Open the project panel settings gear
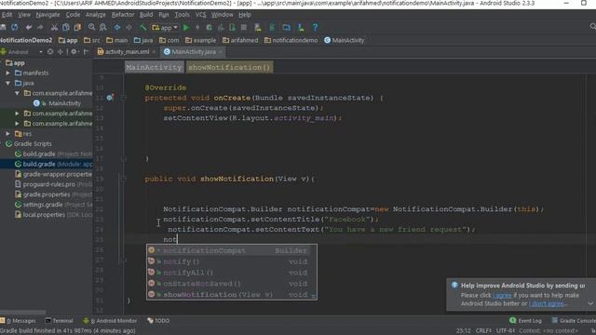596x335 pixels. (x=74, y=52)
